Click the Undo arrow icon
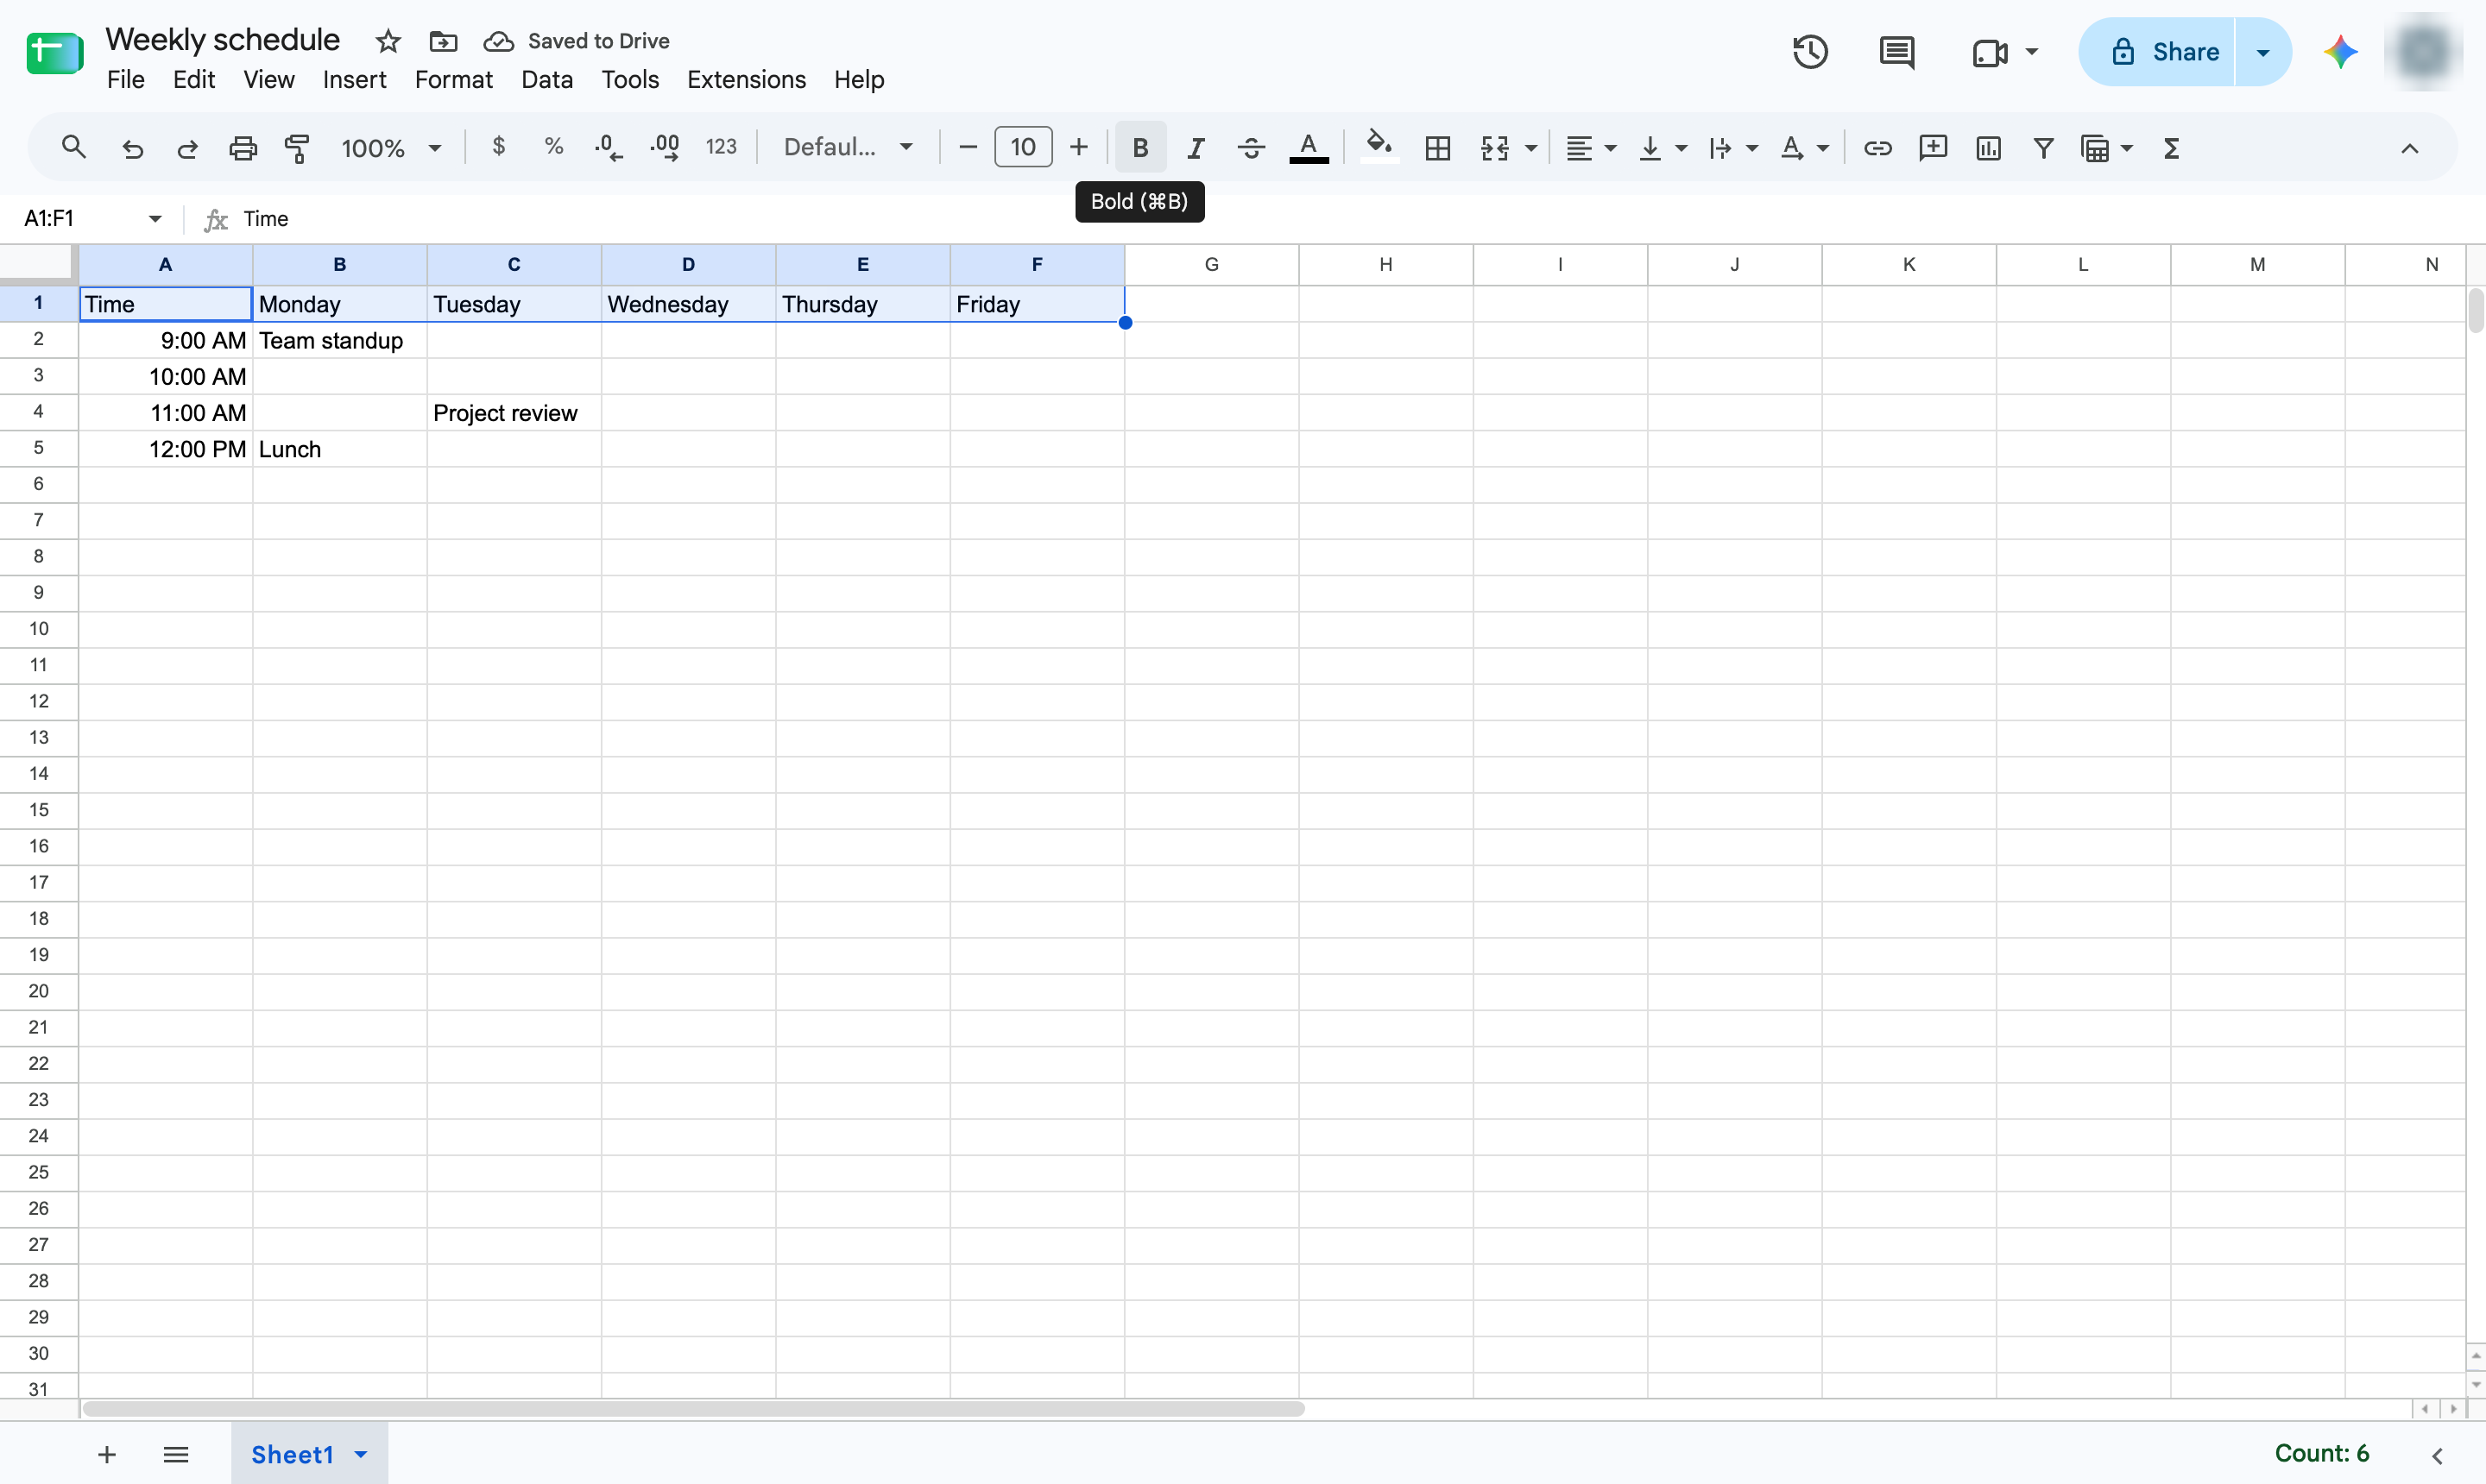 point(132,148)
